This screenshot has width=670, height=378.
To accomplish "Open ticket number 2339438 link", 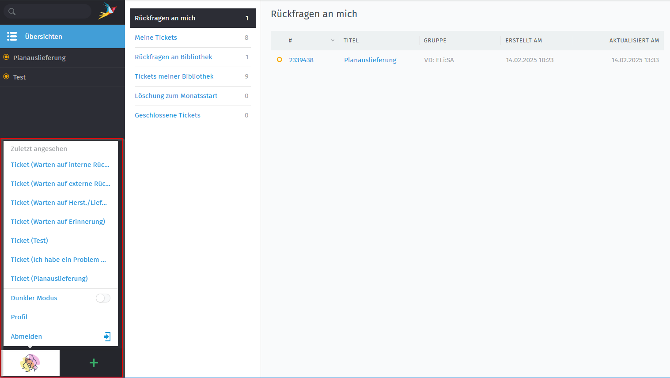I will pos(301,60).
